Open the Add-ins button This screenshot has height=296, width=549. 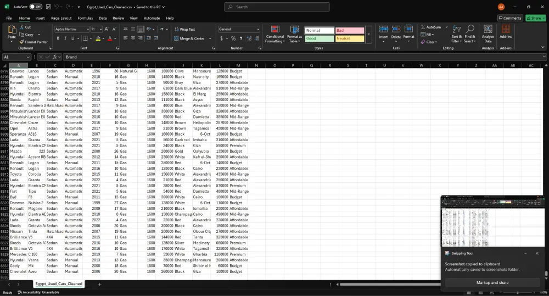coord(506,31)
